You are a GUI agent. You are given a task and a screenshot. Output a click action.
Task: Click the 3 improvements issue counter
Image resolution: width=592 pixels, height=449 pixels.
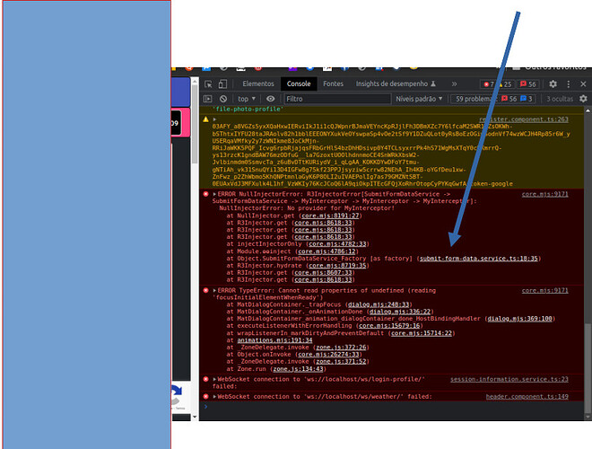527,99
